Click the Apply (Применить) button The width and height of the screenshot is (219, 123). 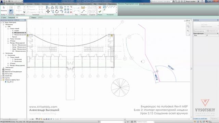(x=214, y=119)
